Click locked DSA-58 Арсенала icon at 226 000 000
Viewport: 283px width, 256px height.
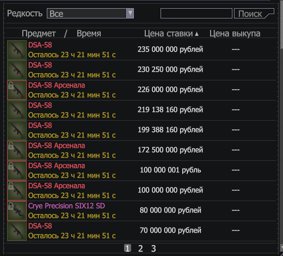coord(17,90)
